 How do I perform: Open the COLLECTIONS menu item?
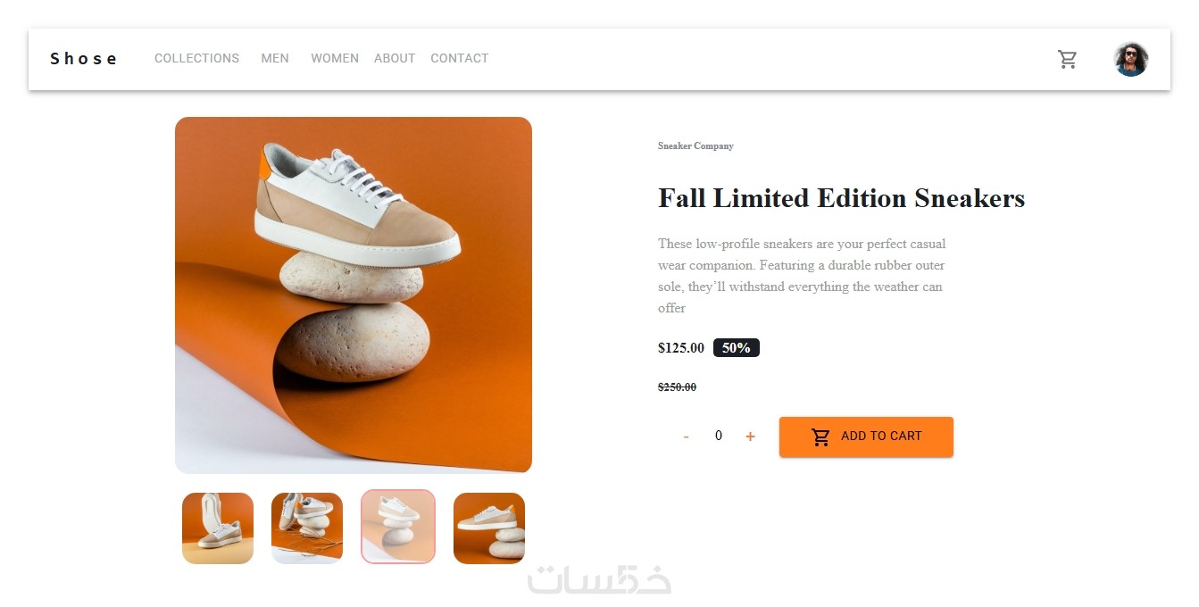click(196, 59)
